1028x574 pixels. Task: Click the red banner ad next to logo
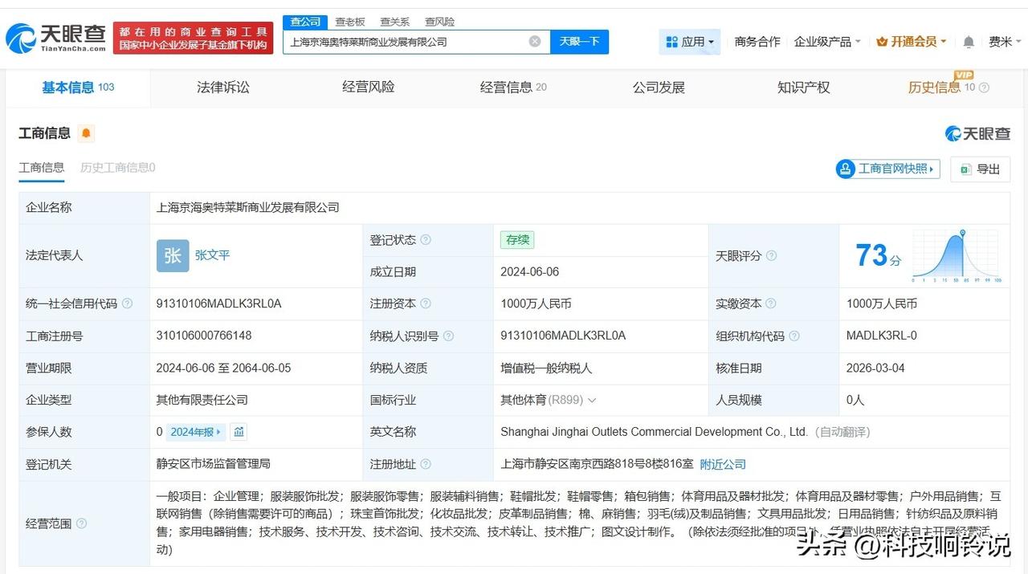pos(193,38)
